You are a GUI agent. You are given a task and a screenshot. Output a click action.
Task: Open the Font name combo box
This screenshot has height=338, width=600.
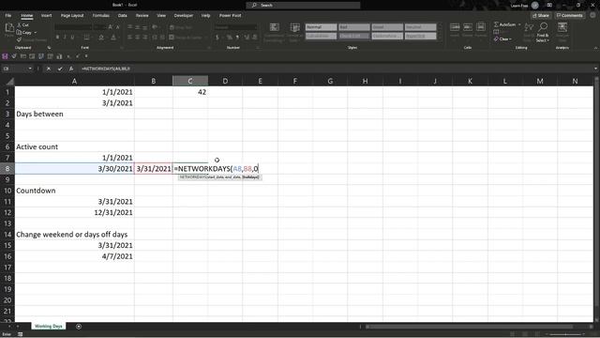point(73,27)
